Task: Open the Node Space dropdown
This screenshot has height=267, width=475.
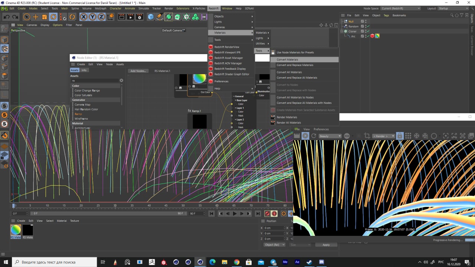Action: point(400,8)
